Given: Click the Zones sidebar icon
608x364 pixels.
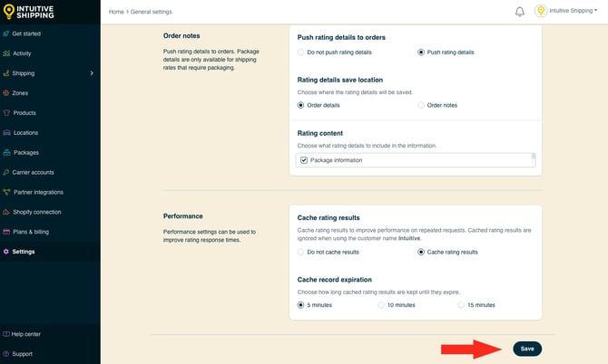Looking at the screenshot, I should click(7, 93).
